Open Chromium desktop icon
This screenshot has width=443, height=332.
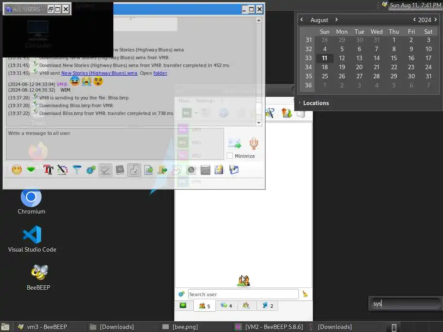click(x=31, y=201)
